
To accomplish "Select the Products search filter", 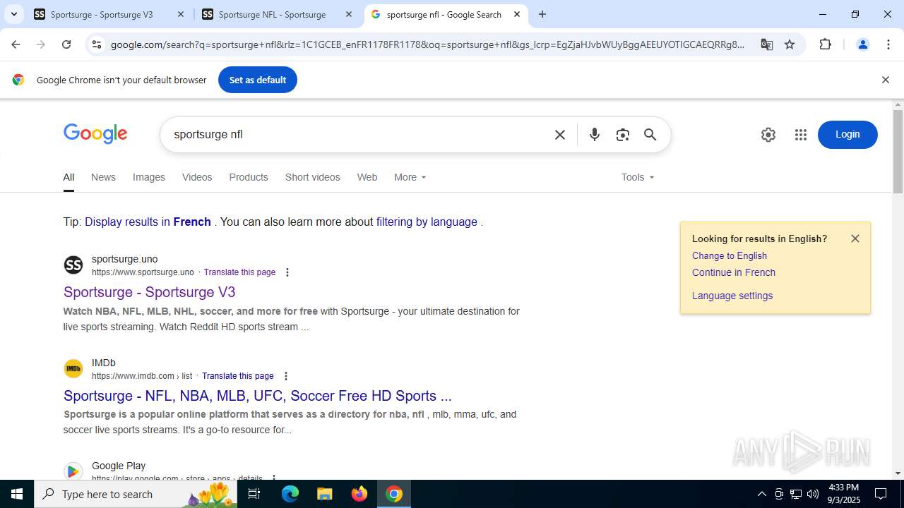I will 249,177.
